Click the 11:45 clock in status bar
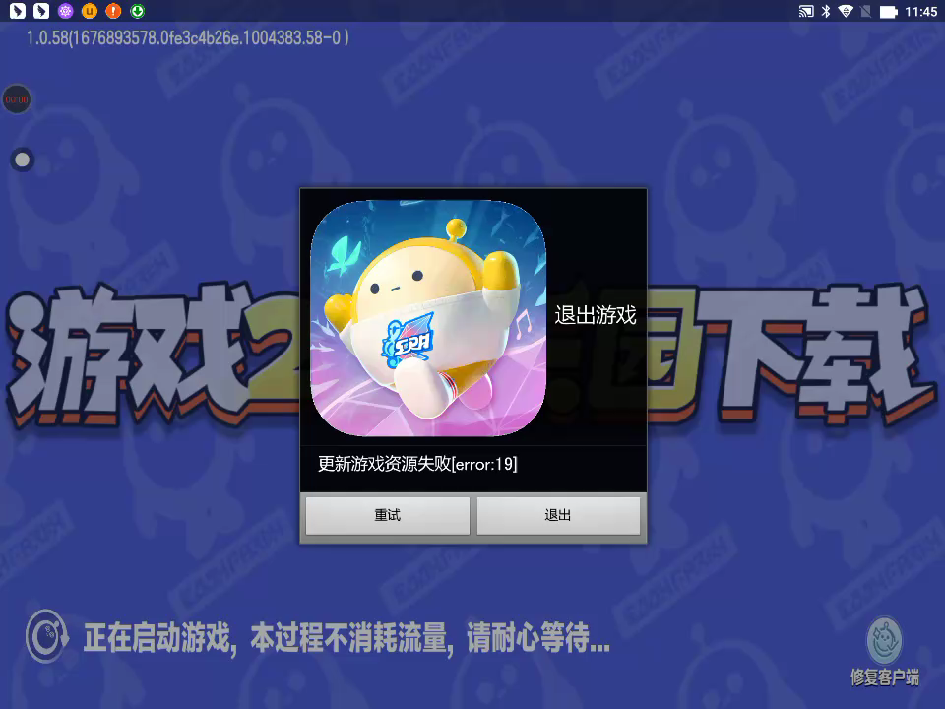 920,12
